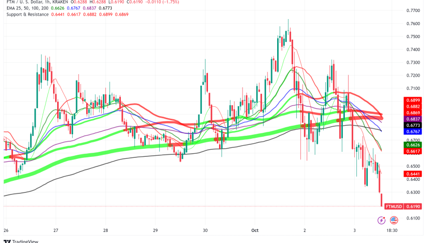Click the US flag economic event icon
This screenshot has height=243, width=427.
tap(394, 220)
